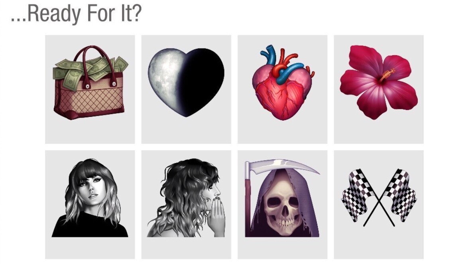464x264 pixels.
Task: Click the handbag's quilted lattice front
Action: click(89, 99)
